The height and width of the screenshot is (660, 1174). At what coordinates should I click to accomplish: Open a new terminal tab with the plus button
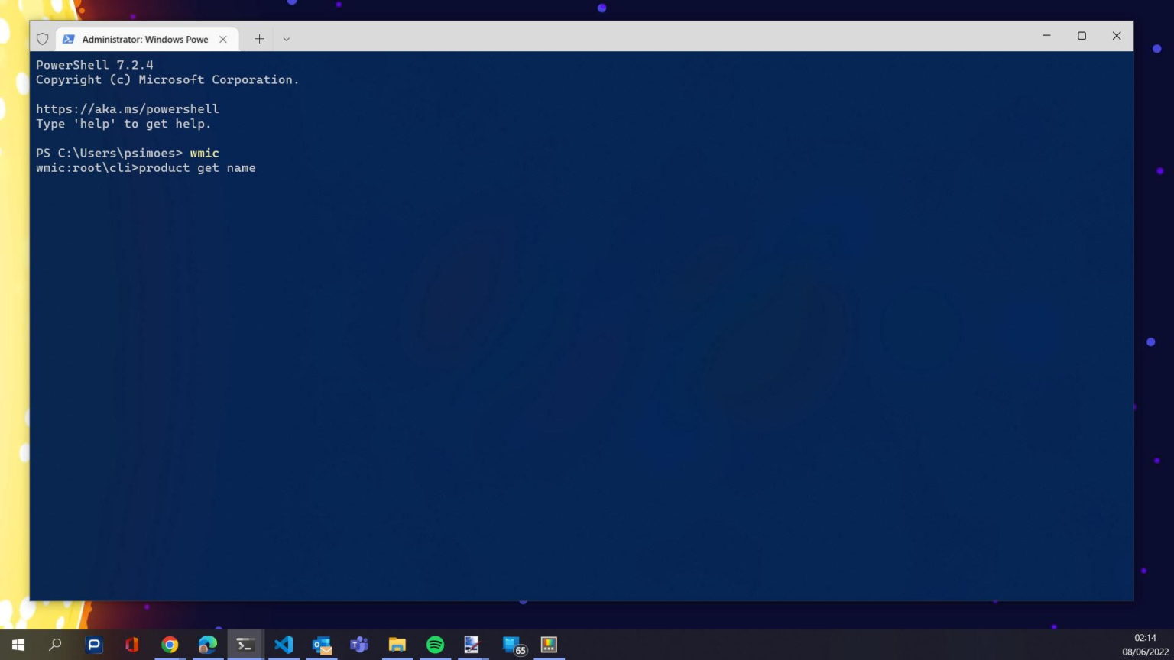click(259, 38)
